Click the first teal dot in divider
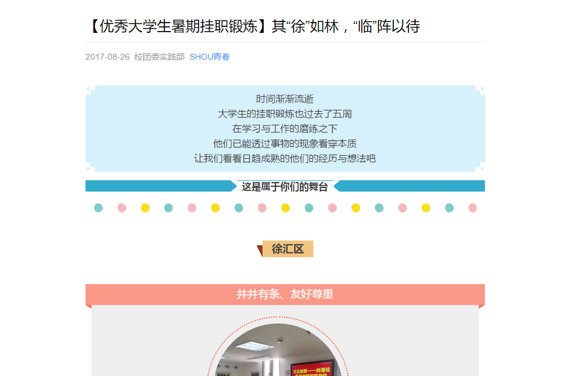Screen dimensions: 574x376 (99, 208)
